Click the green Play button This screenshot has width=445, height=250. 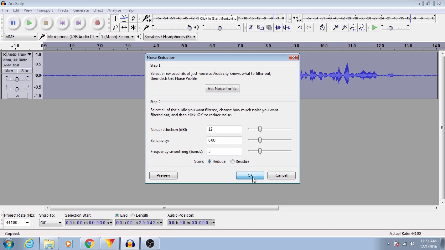(30, 23)
